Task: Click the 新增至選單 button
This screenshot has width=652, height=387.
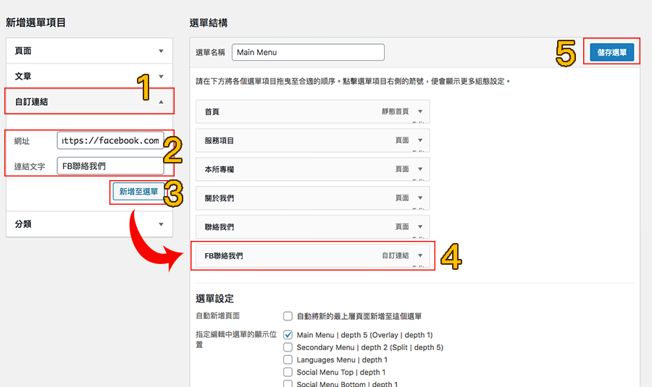Action: (x=138, y=192)
